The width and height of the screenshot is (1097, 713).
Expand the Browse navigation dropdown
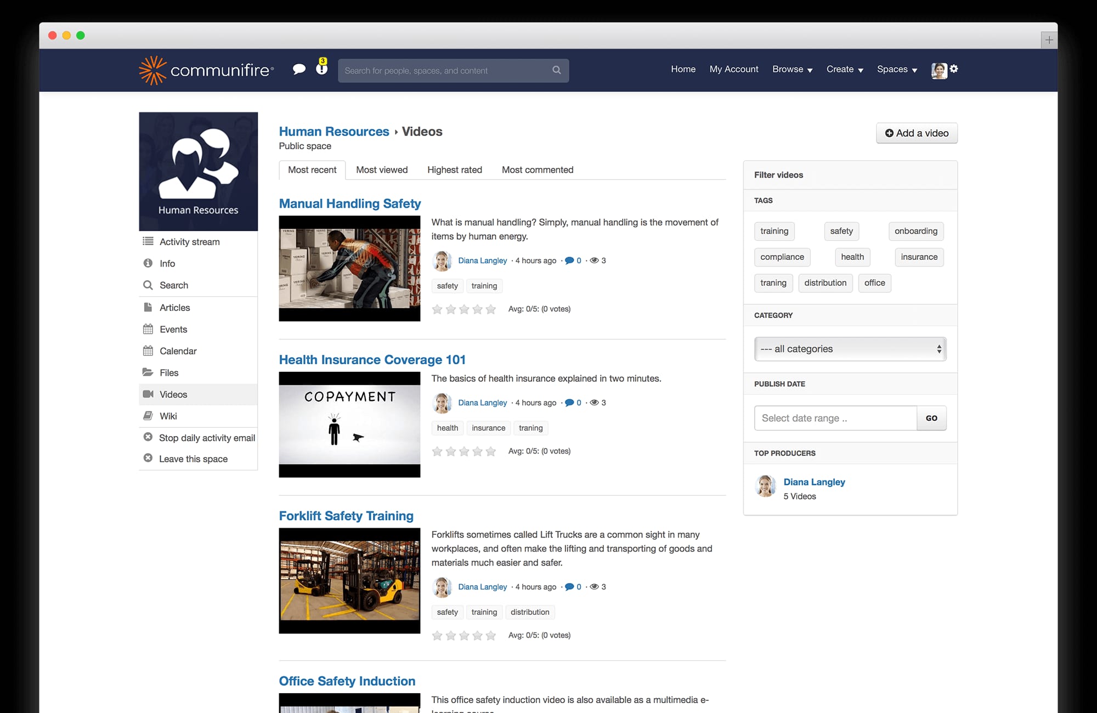point(791,69)
